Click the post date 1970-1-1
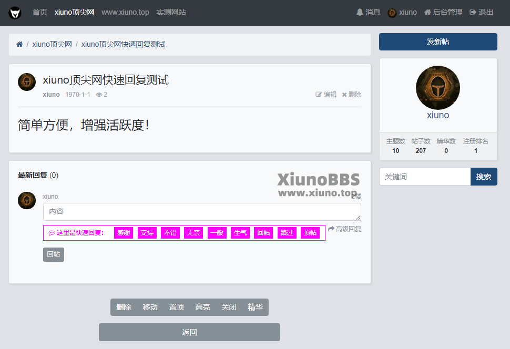Screen dimensions: 510x349 point(78,94)
